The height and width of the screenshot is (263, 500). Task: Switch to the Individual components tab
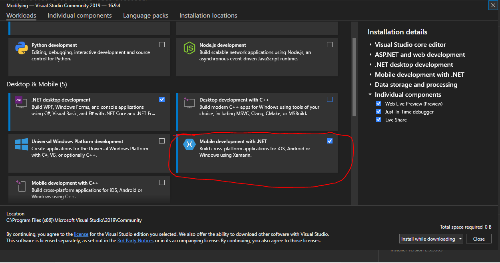80,16
